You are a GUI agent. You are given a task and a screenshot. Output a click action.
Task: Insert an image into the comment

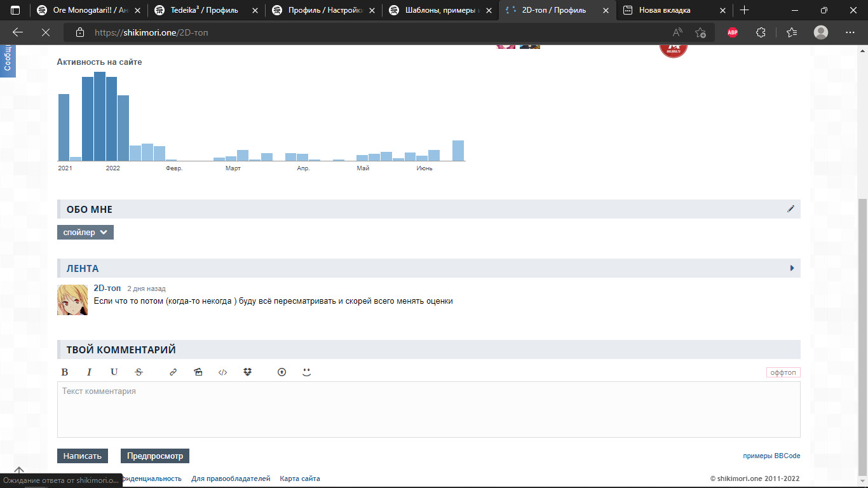point(198,372)
